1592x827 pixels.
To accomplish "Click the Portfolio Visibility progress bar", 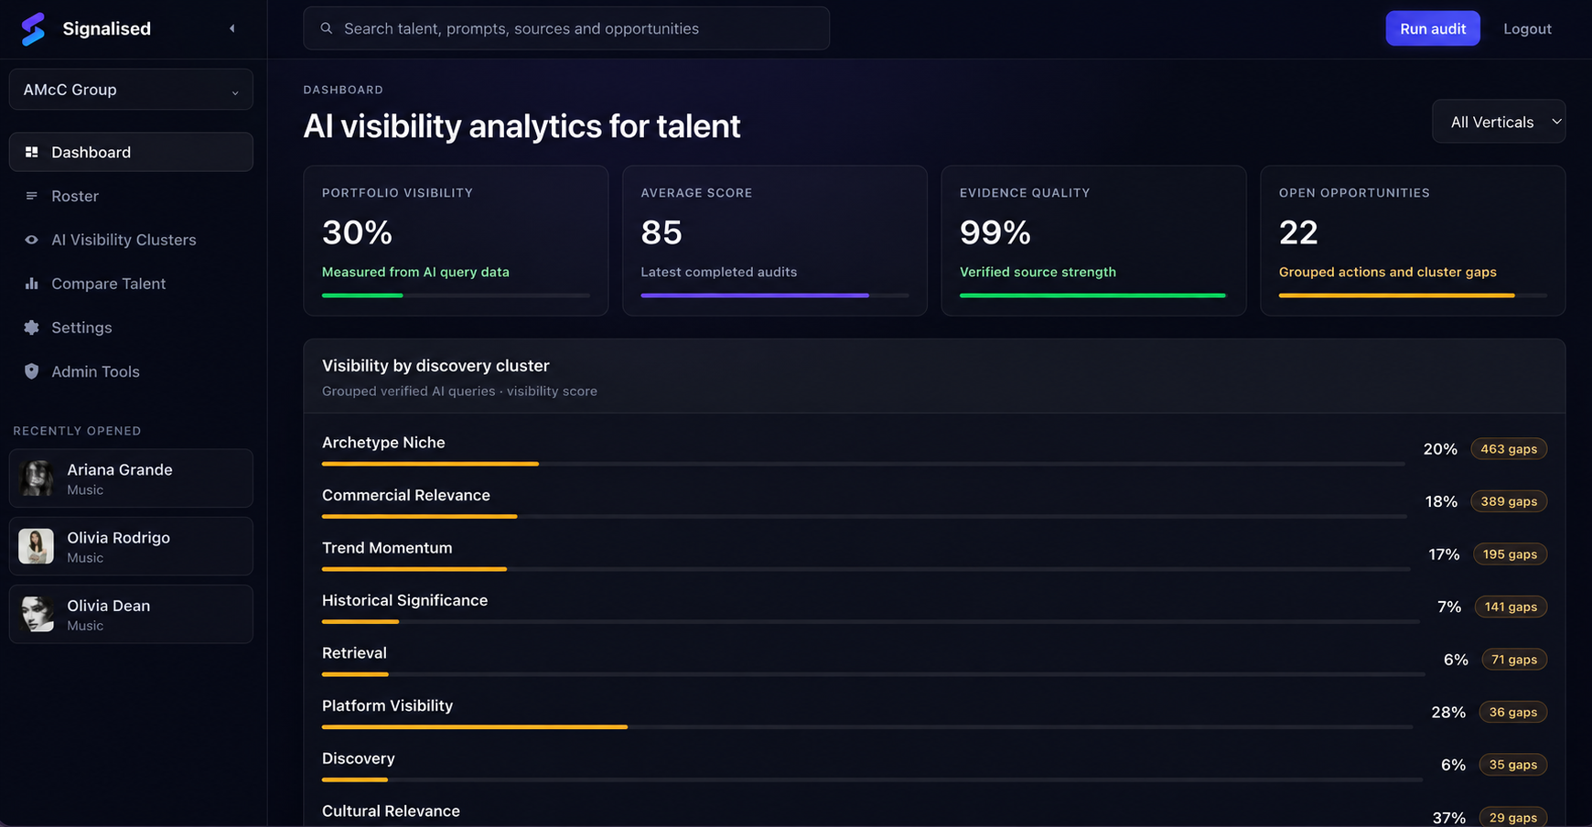I will coord(456,295).
